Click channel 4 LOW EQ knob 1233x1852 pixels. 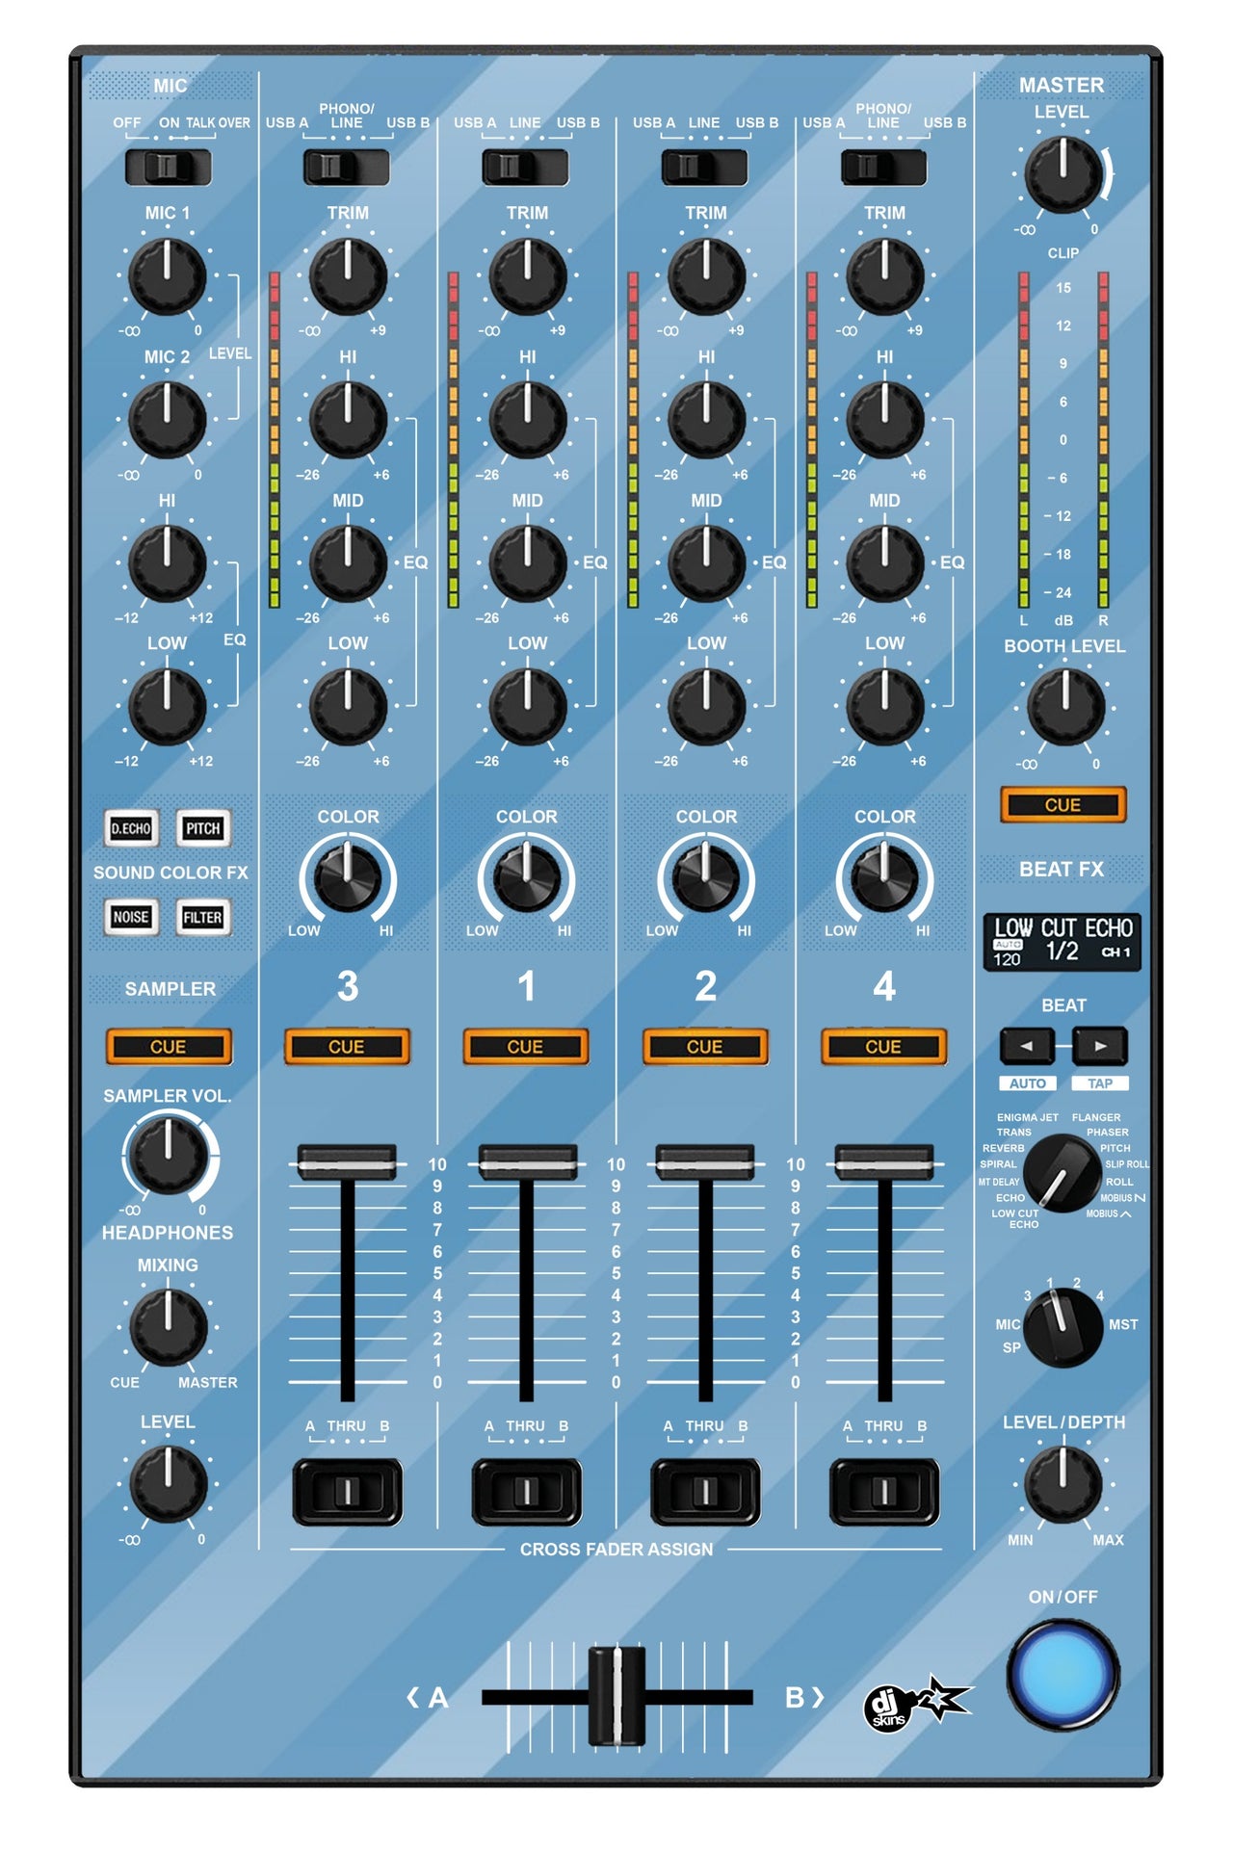point(885,707)
